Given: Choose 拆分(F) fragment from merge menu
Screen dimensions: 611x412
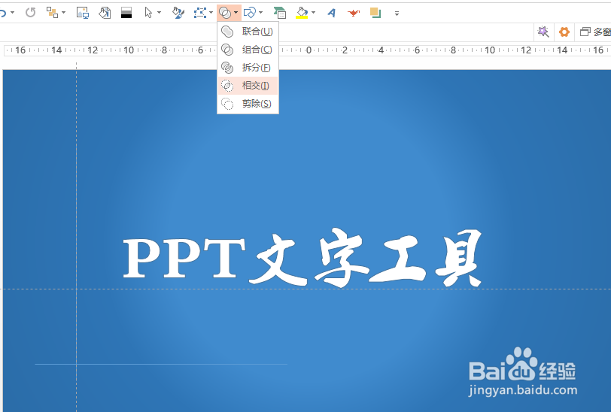Looking at the screenshot, I should [x=248, y=68].
